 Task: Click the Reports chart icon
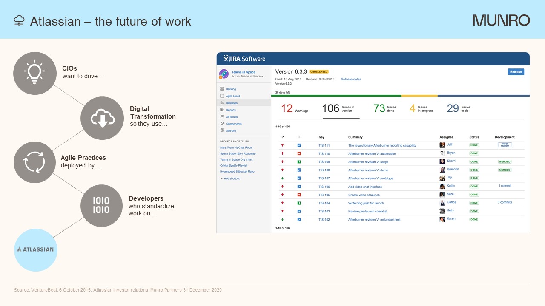click(x=222, y=110)
